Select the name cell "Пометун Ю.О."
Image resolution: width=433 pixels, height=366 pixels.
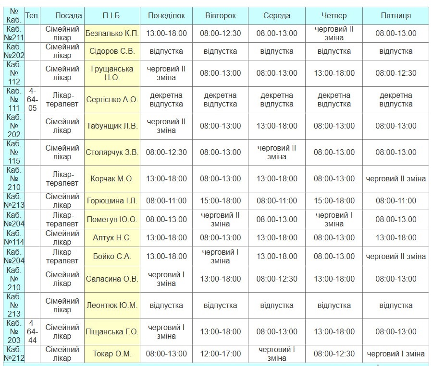(x=112, y=219)
